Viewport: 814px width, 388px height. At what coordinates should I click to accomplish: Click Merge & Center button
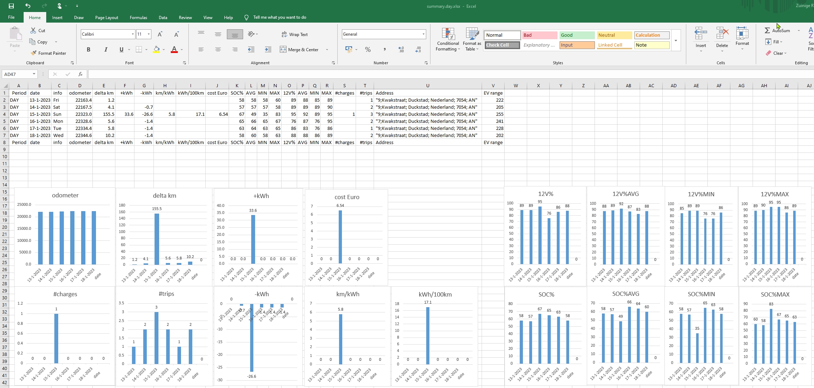300,50
